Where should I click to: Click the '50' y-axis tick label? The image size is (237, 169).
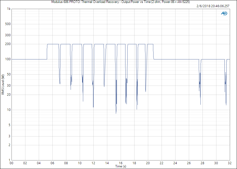9,74
